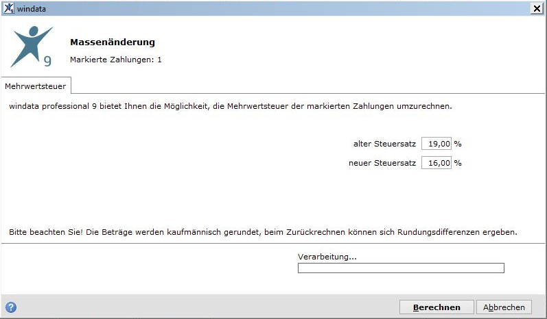
Task: Focus the neuer Steuersatz input field
Action: [437, 163]
